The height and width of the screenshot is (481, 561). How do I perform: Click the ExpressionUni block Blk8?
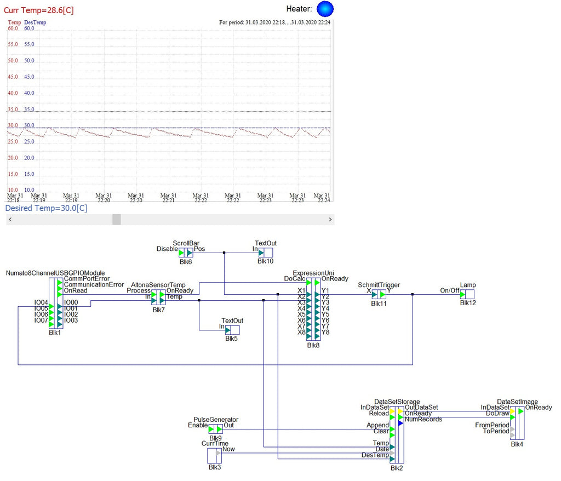point(313,310)
